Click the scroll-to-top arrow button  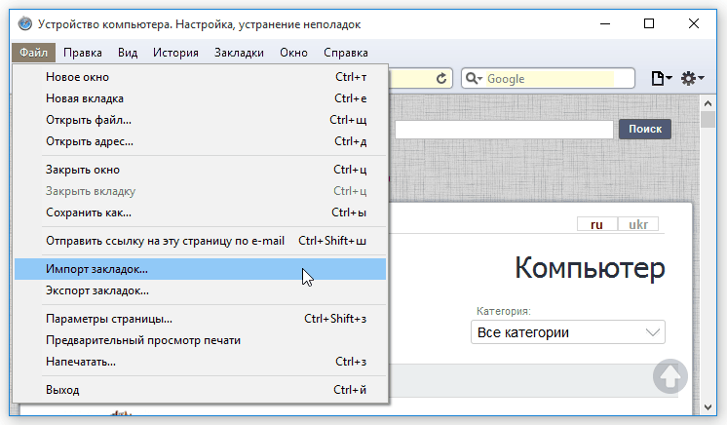click(670, 377)
